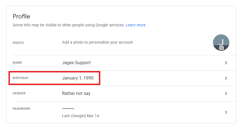Screen dimensions: 242x127
Task: Click the round profile photo with letter J
Action: pos(221,42)
